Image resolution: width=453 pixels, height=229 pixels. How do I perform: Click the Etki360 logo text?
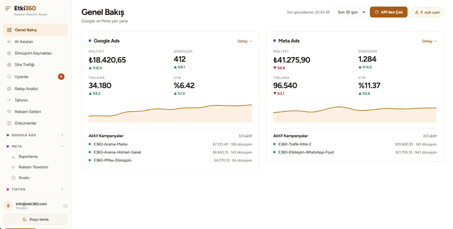pos(25,8)
